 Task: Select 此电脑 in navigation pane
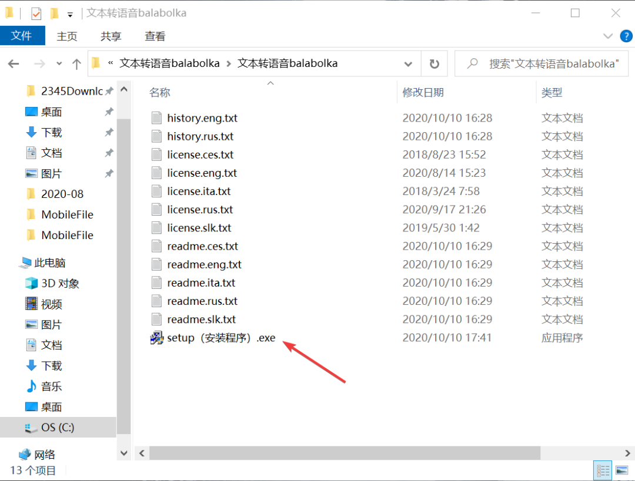pyautogui.click(x=49, y=263)
